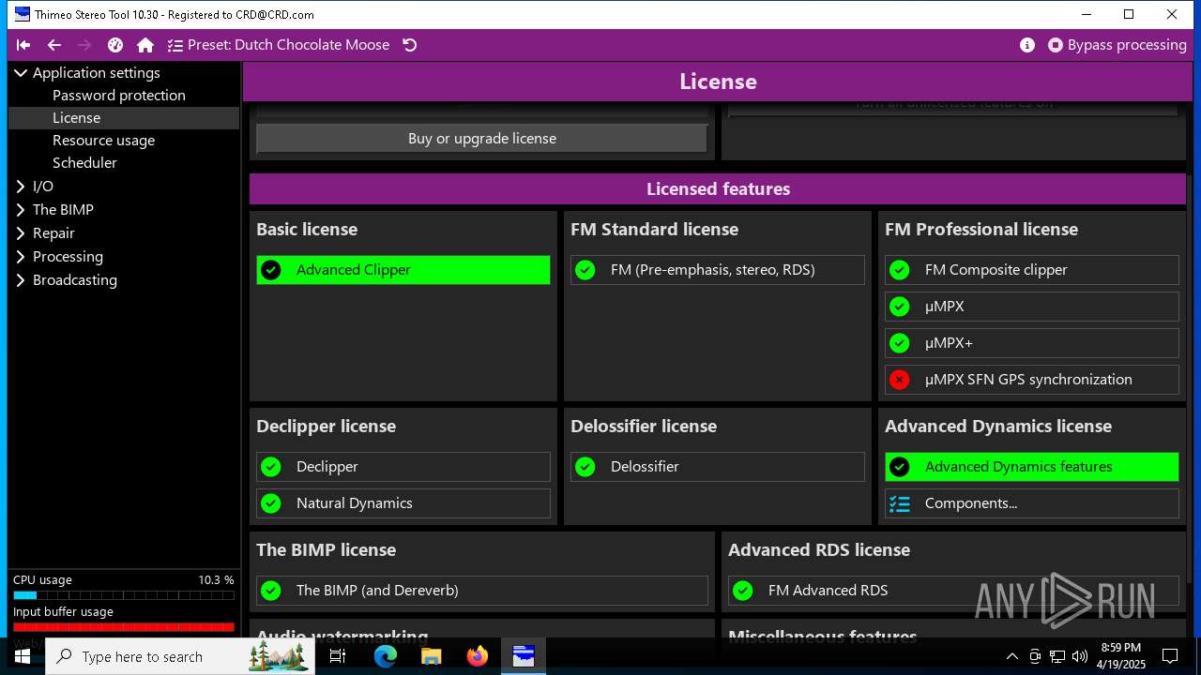The height and width of the screenshot is (675, 1201).
Task: Click Buy or upgrade license button
Action: (x=482, y=139)
